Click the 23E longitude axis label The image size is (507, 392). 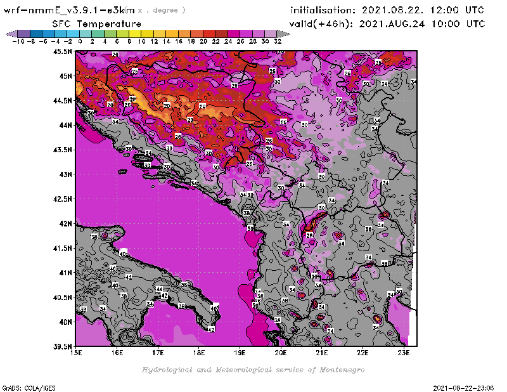(404, 353)
